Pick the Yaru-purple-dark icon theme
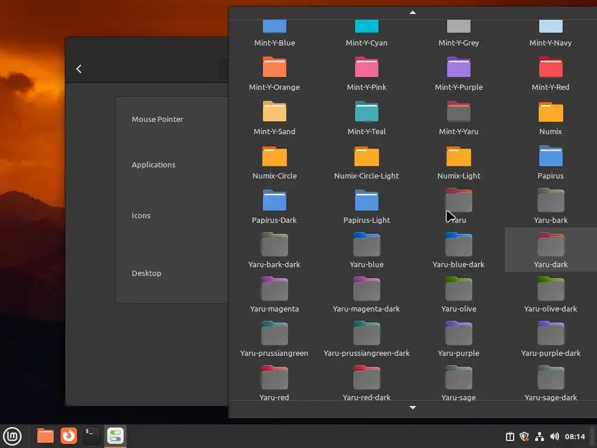This screenshot has width=597, height=448. point(550,339)
